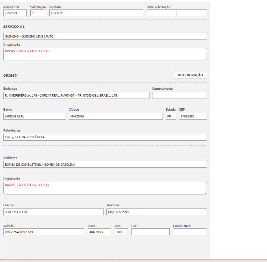Select the Bairro field JARDIM REAL
Image resolution: width=267 pixels, height=262 pixels.
tap(35, 116)
